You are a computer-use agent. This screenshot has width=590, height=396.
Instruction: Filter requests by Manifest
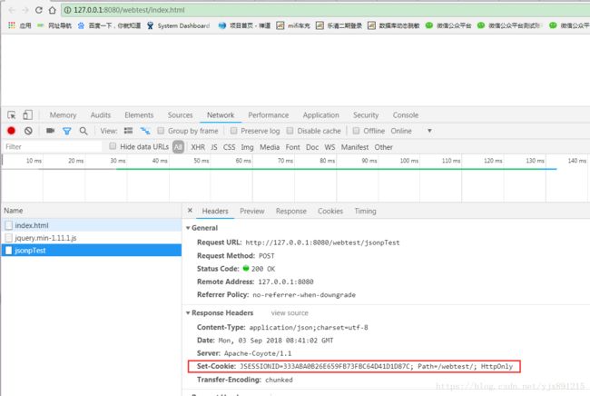(355, 147)
